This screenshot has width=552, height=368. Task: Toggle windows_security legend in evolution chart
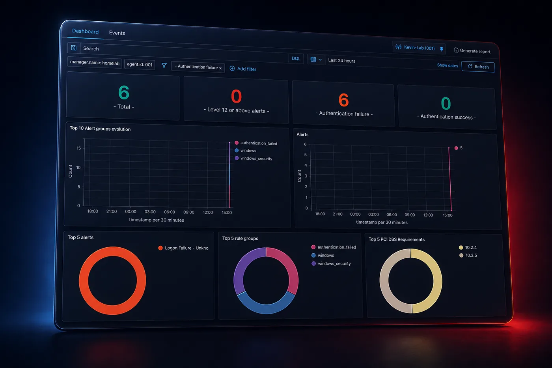[x=254, y=158]
